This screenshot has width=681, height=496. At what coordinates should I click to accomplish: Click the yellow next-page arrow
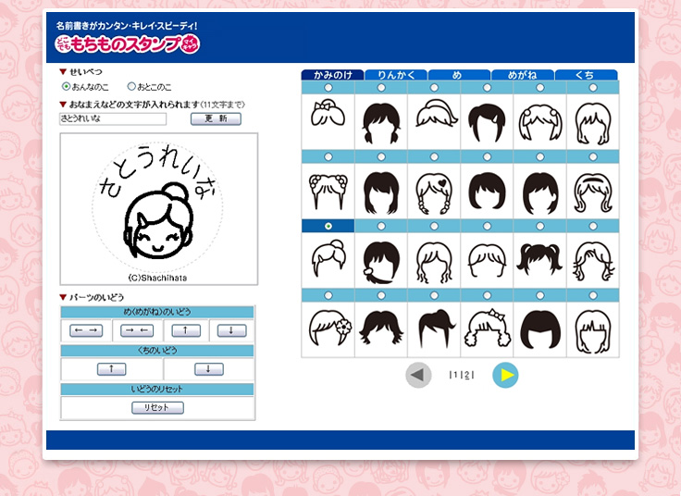click(x=505, y=376)
